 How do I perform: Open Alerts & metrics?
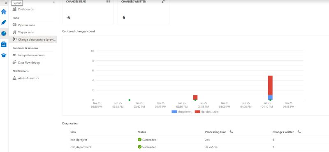(x=28, y=78)
